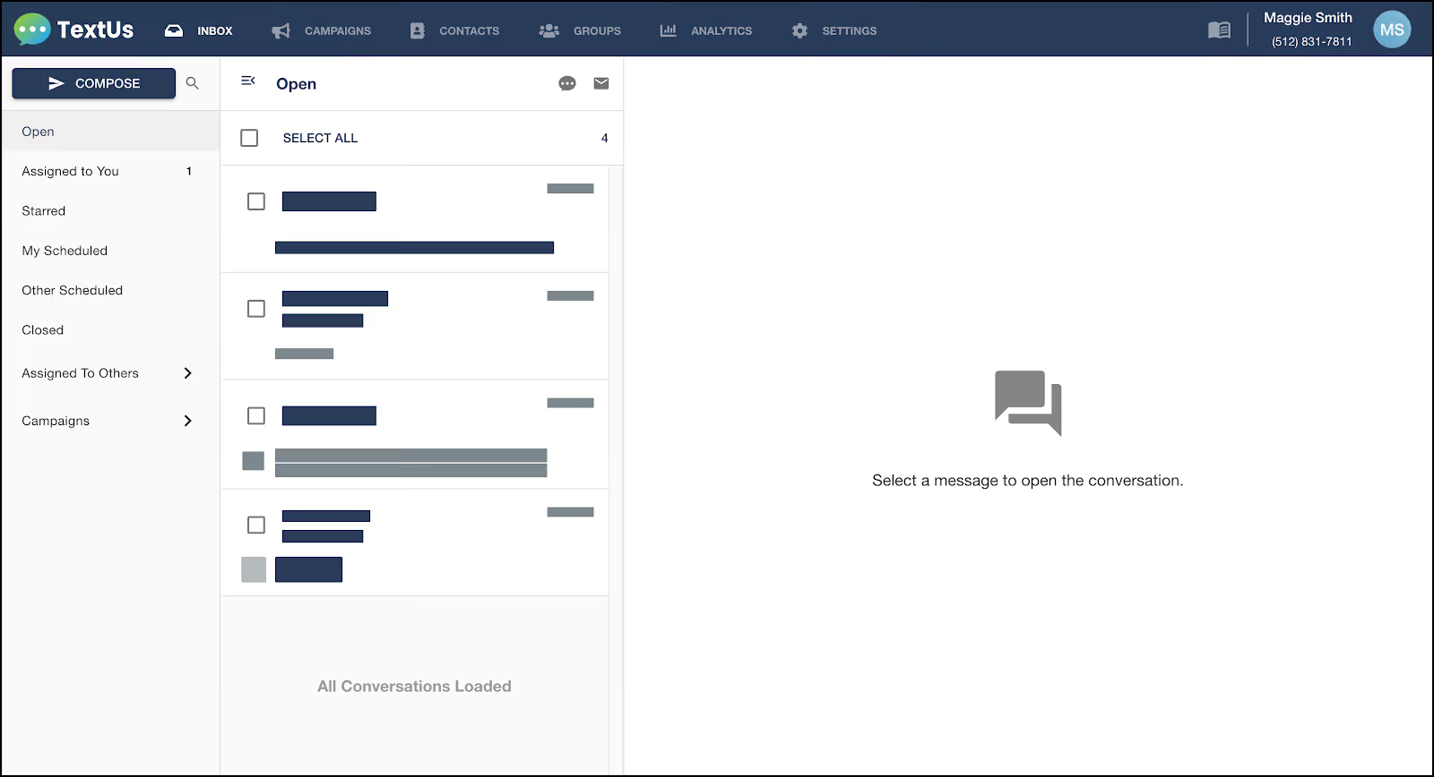Click the analytics bar chart icon
This screenshot has width=1434, height=777.
(669, 30)
